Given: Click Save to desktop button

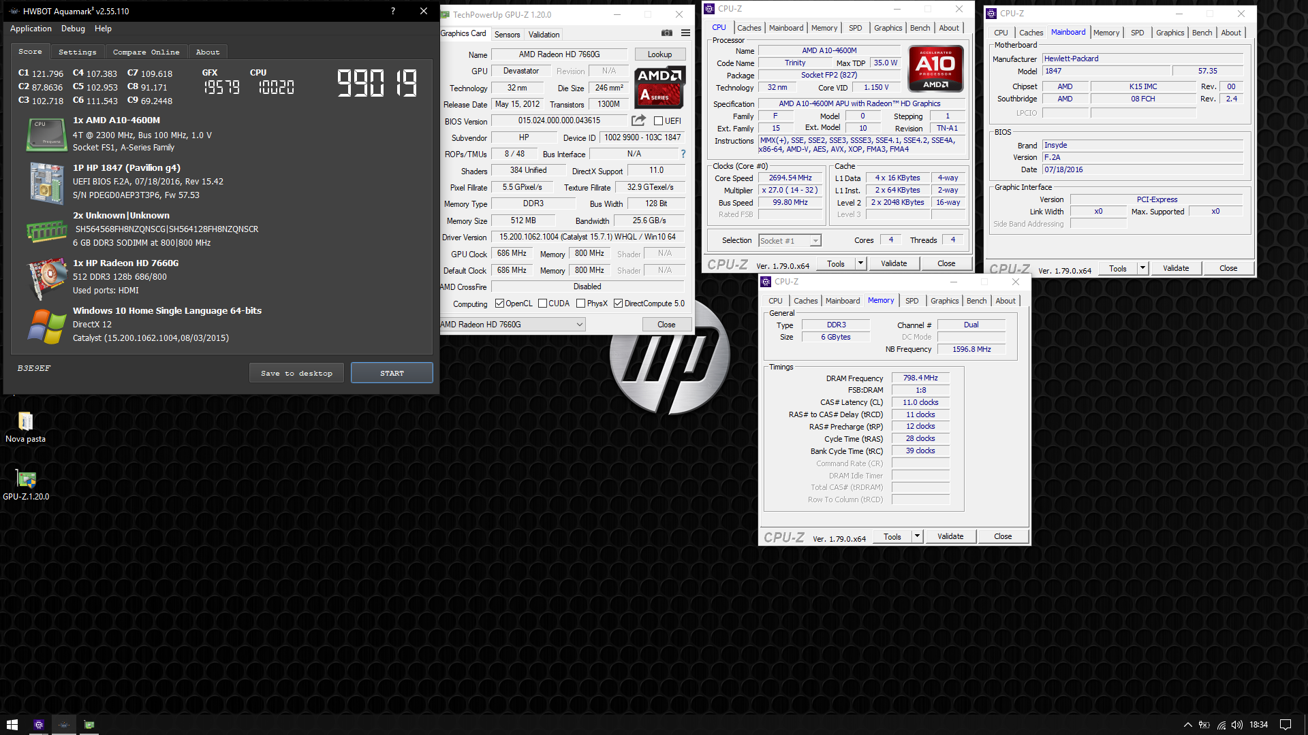Looking at the screenshot, I should 296,373.
